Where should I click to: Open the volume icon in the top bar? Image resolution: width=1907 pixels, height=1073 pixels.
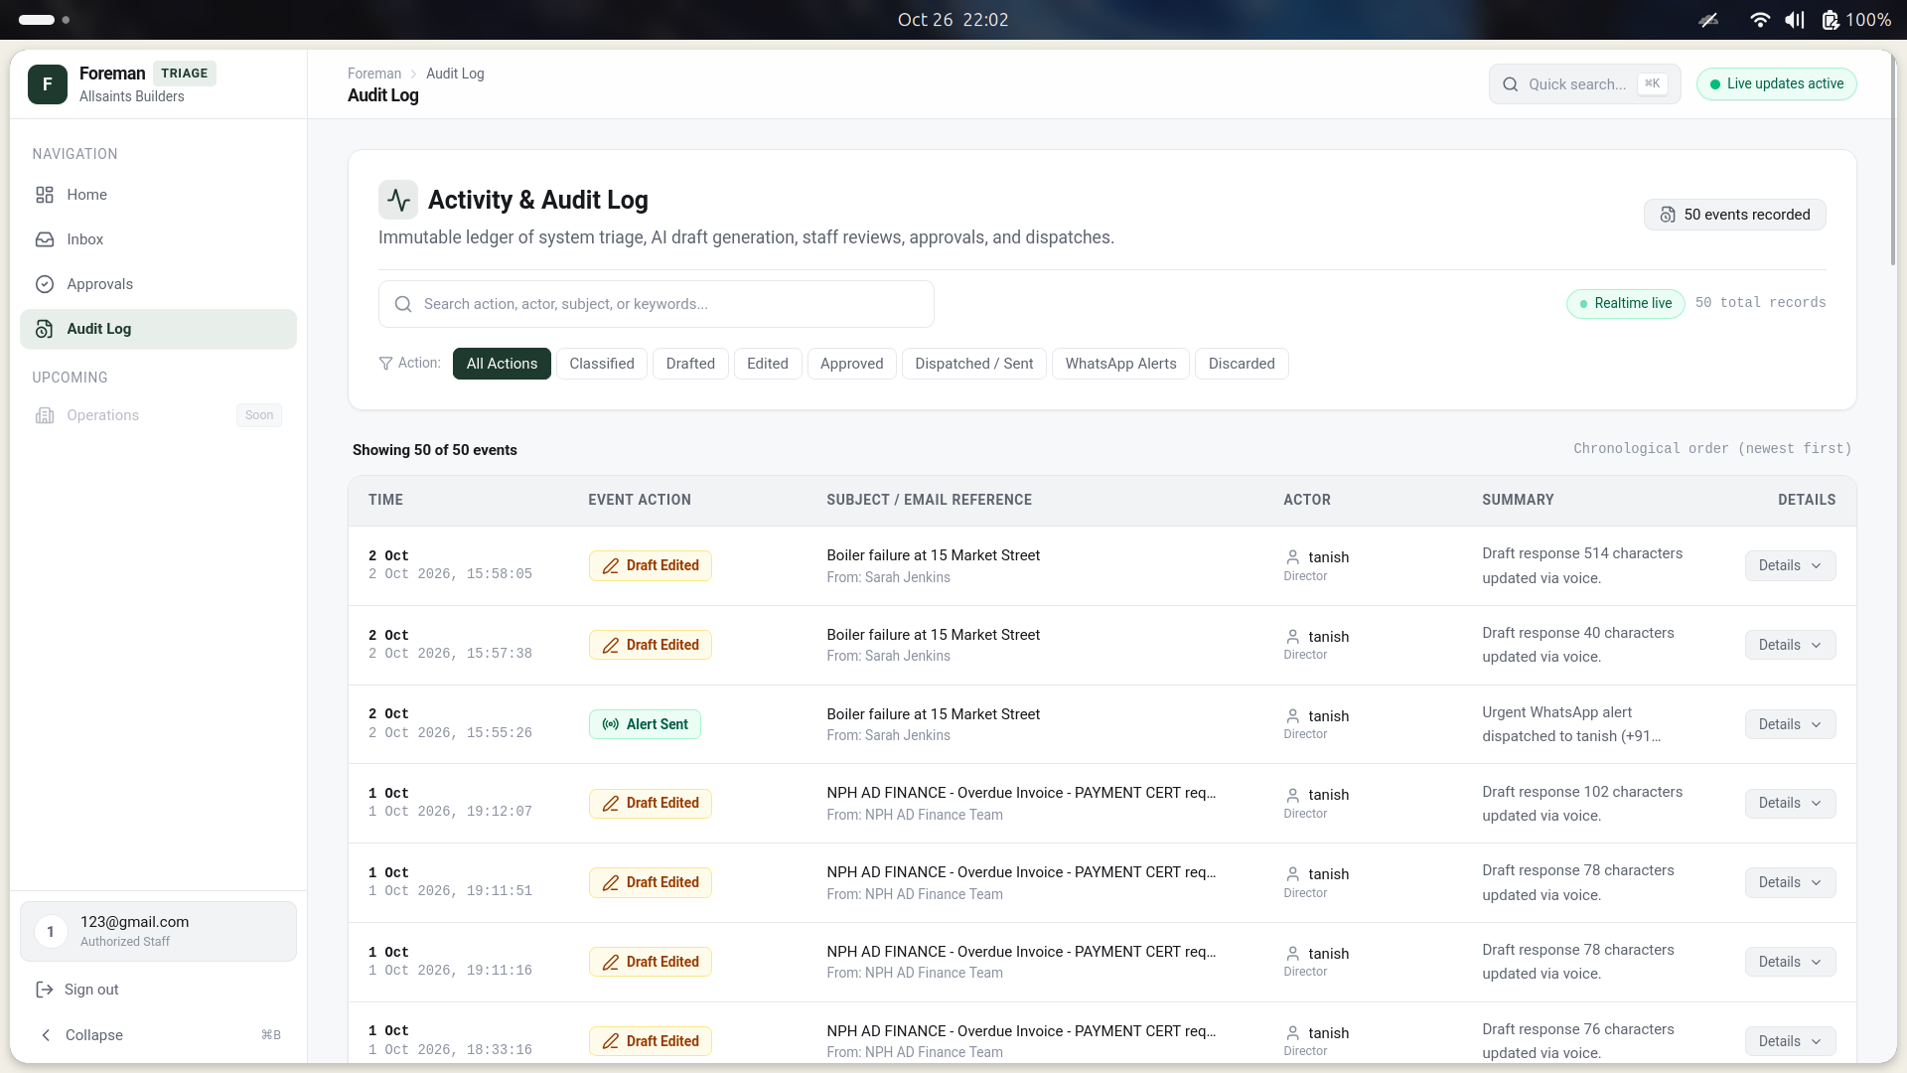[1794, 20]
